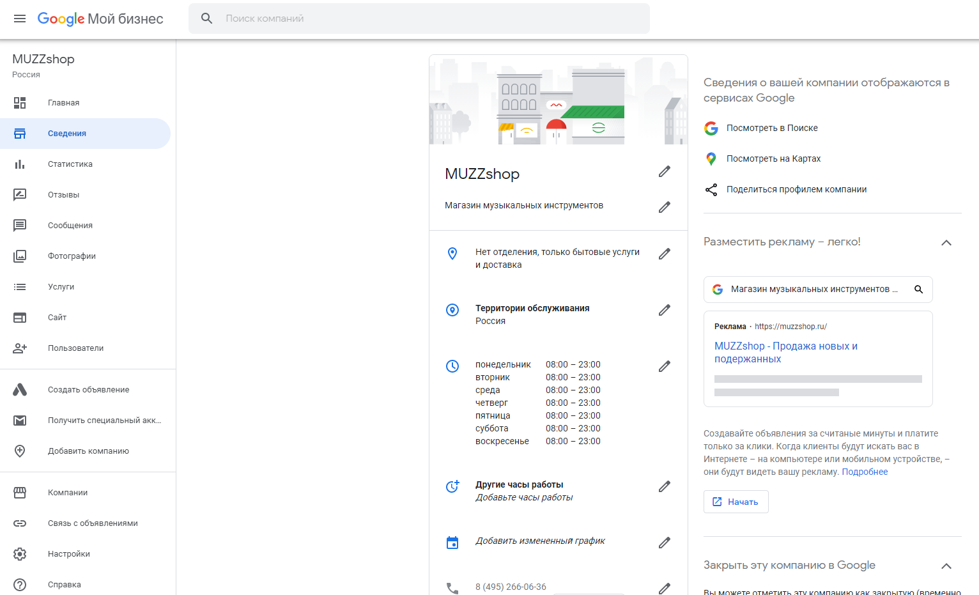
Task: Click Настройки sidebar label
Action: click(x=69, y=554)
